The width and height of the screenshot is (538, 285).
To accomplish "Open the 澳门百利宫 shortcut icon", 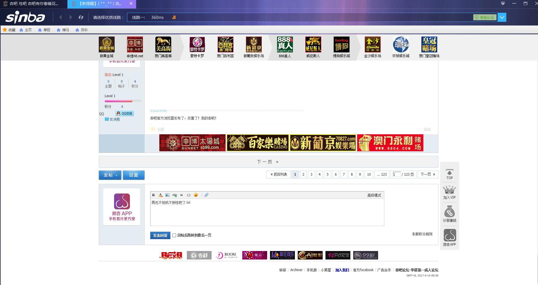I will coord(225,44).
